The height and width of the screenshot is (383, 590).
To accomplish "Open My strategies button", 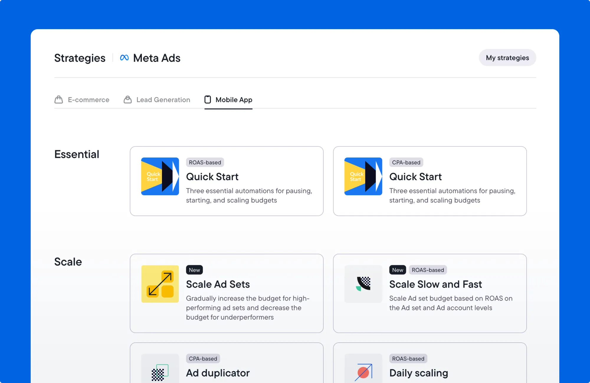I will coord(507,58).
